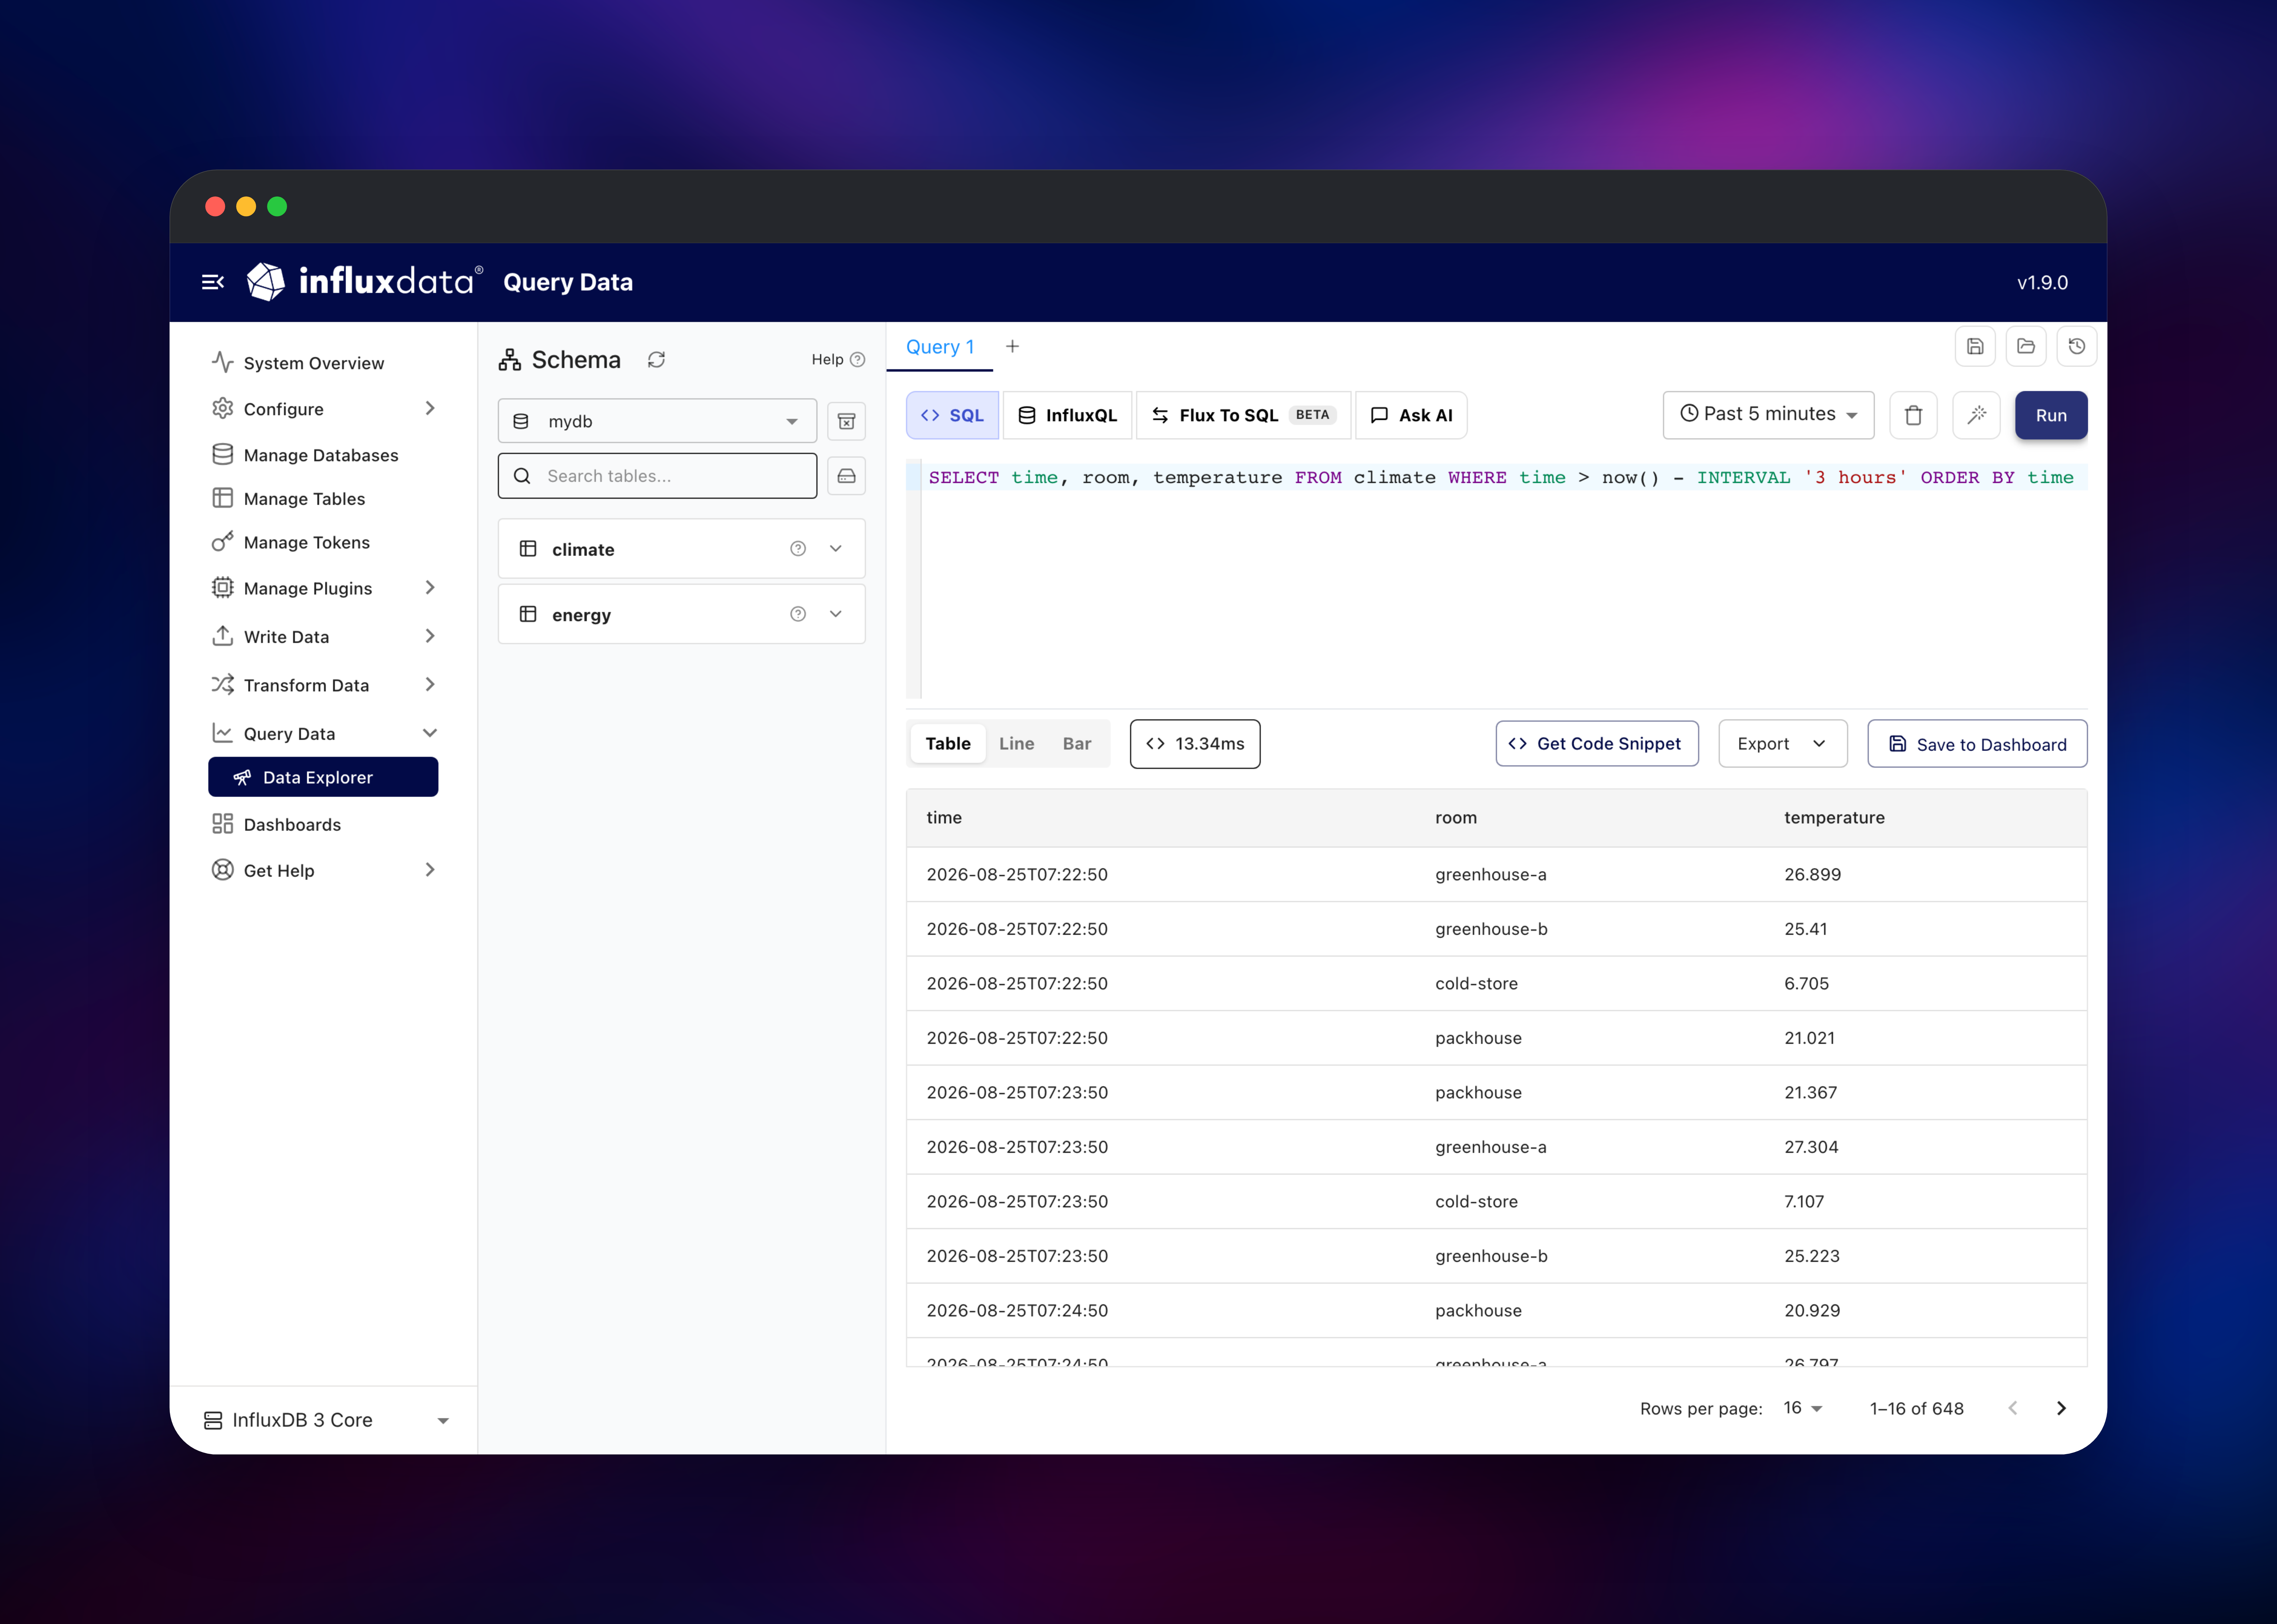Change the rows per page dropdown
The height and width of the screenshot is (1624, 2277).
pyautogui.click(x=1803, y=1408)
